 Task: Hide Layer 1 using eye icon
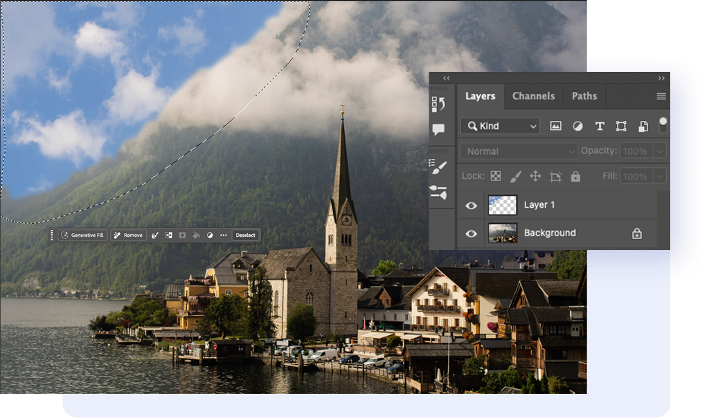click(x=472, y=205)
